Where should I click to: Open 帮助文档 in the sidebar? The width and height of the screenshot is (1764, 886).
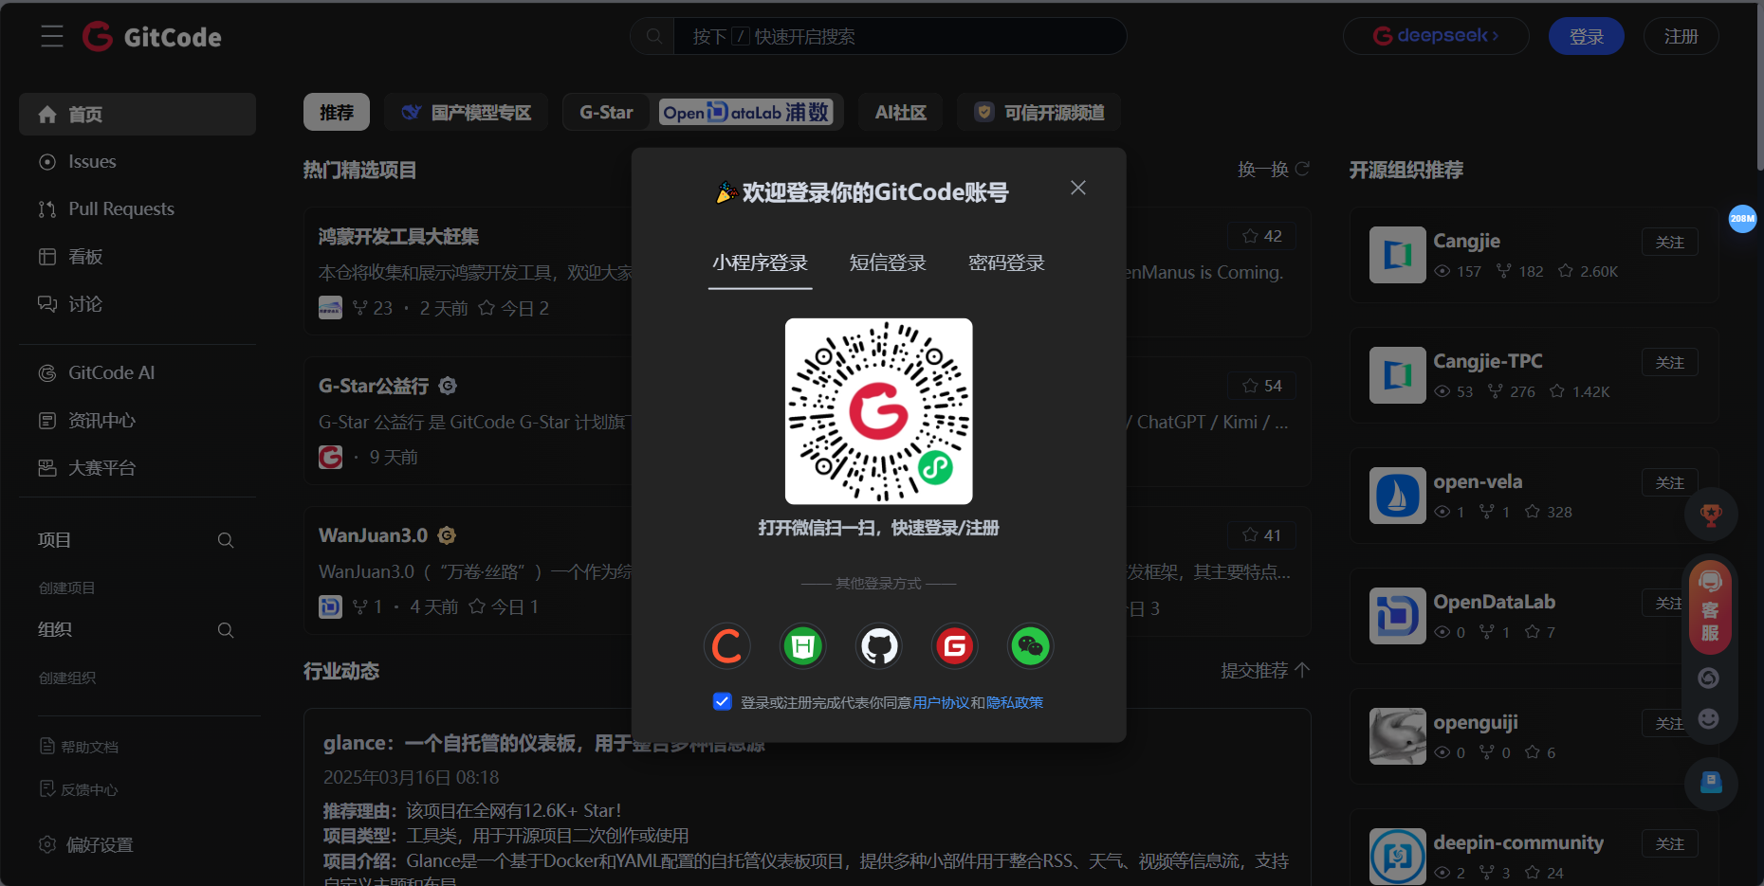point(79,747)
